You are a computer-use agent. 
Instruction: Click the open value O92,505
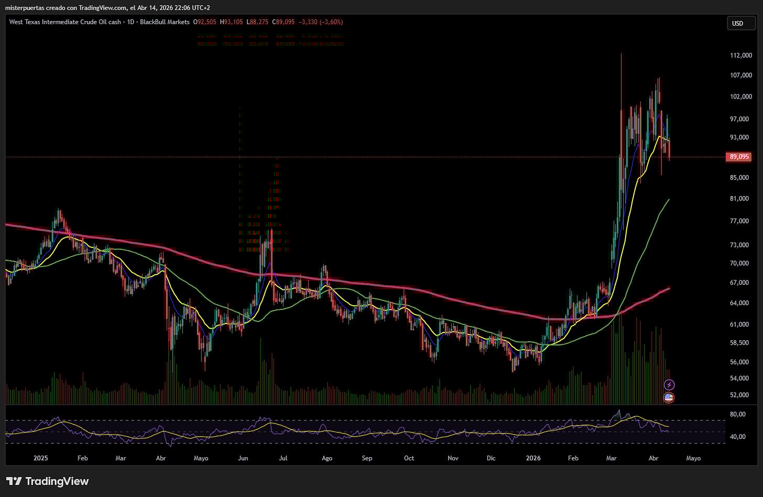click(205, 22)
